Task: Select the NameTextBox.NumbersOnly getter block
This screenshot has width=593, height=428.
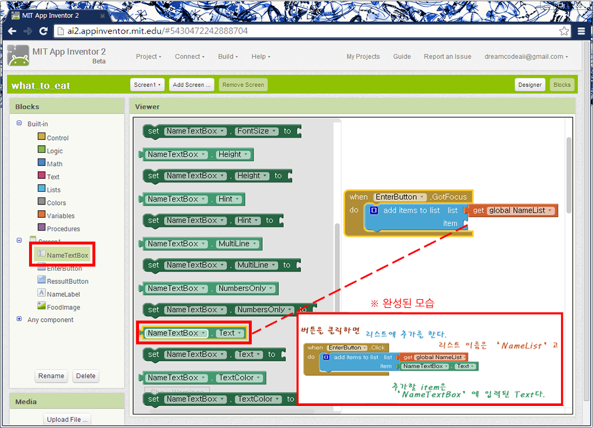Action: click(209, 289)
